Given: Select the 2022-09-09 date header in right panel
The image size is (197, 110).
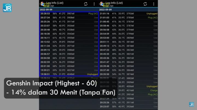Looking at the screenshot, I should pos(128,10).
